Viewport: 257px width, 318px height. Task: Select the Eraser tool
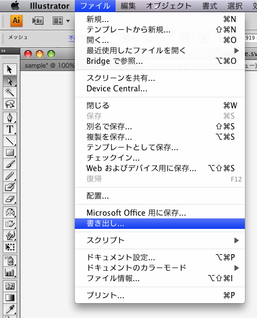pos(9,199)
